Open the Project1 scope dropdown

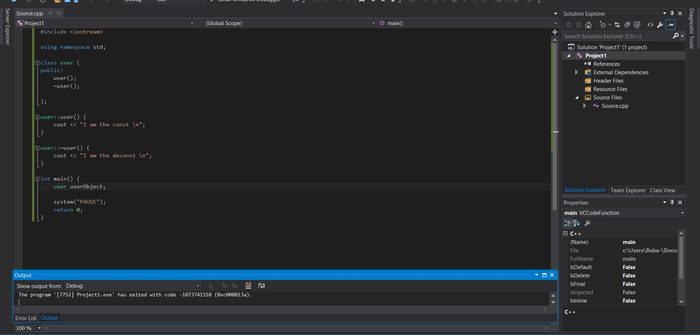pyautogui.click(x=192, y=23)
